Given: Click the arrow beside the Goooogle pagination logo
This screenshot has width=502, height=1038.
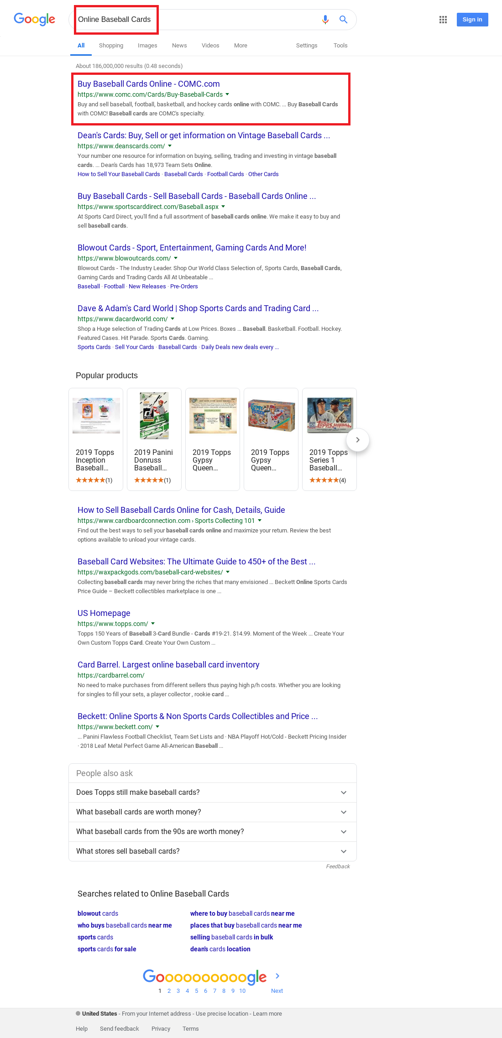Looking at the screenshot, I should coord(277,976).
